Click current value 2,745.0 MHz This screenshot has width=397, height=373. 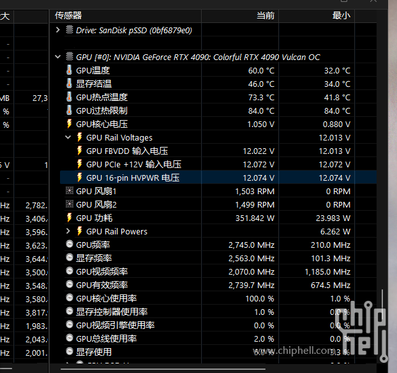[x=251, y=245]
